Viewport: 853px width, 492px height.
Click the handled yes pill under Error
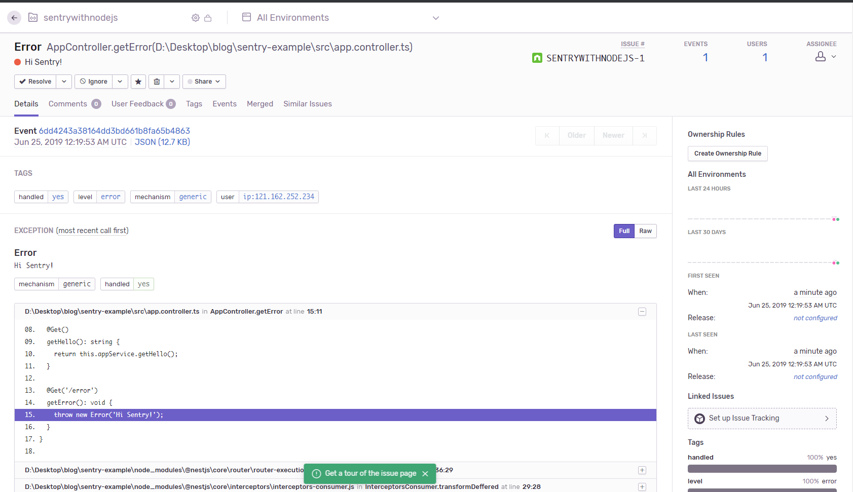pos(127,284)
